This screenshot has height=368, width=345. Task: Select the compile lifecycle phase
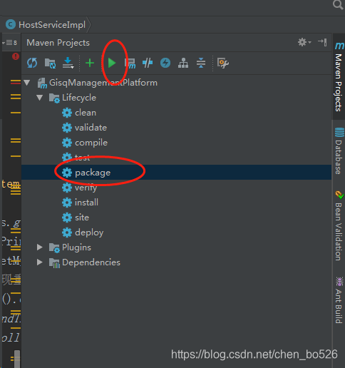(x=91, y=143)
